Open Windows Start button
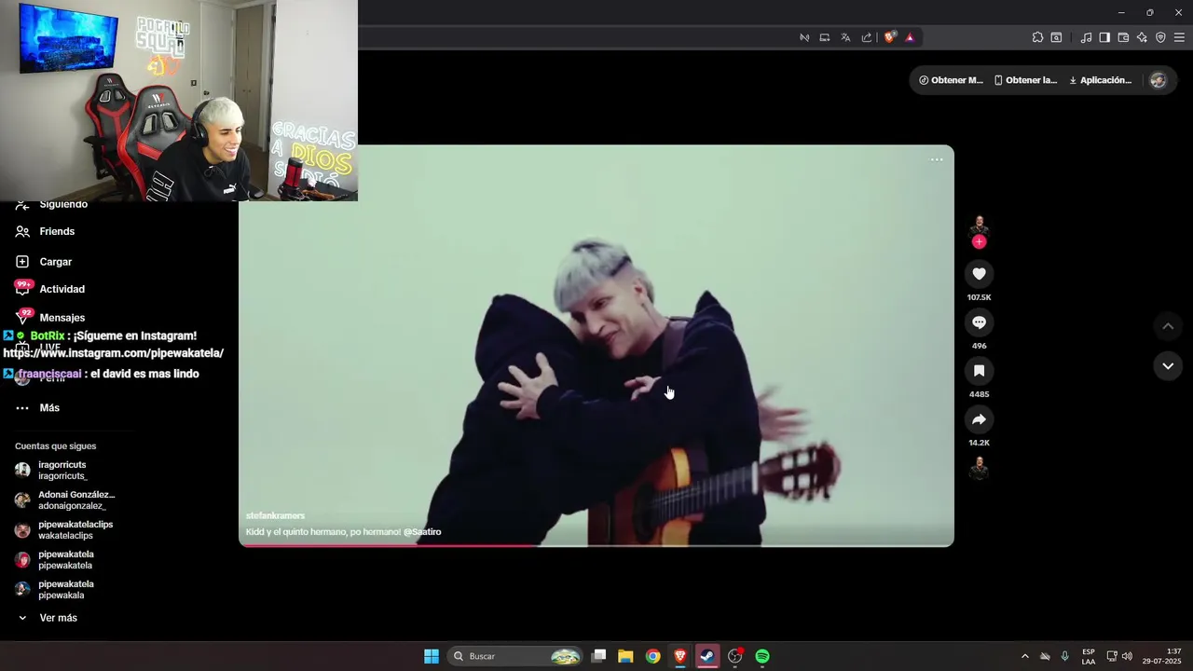The width and height of the screenshot is (1193, 671). 432,656
